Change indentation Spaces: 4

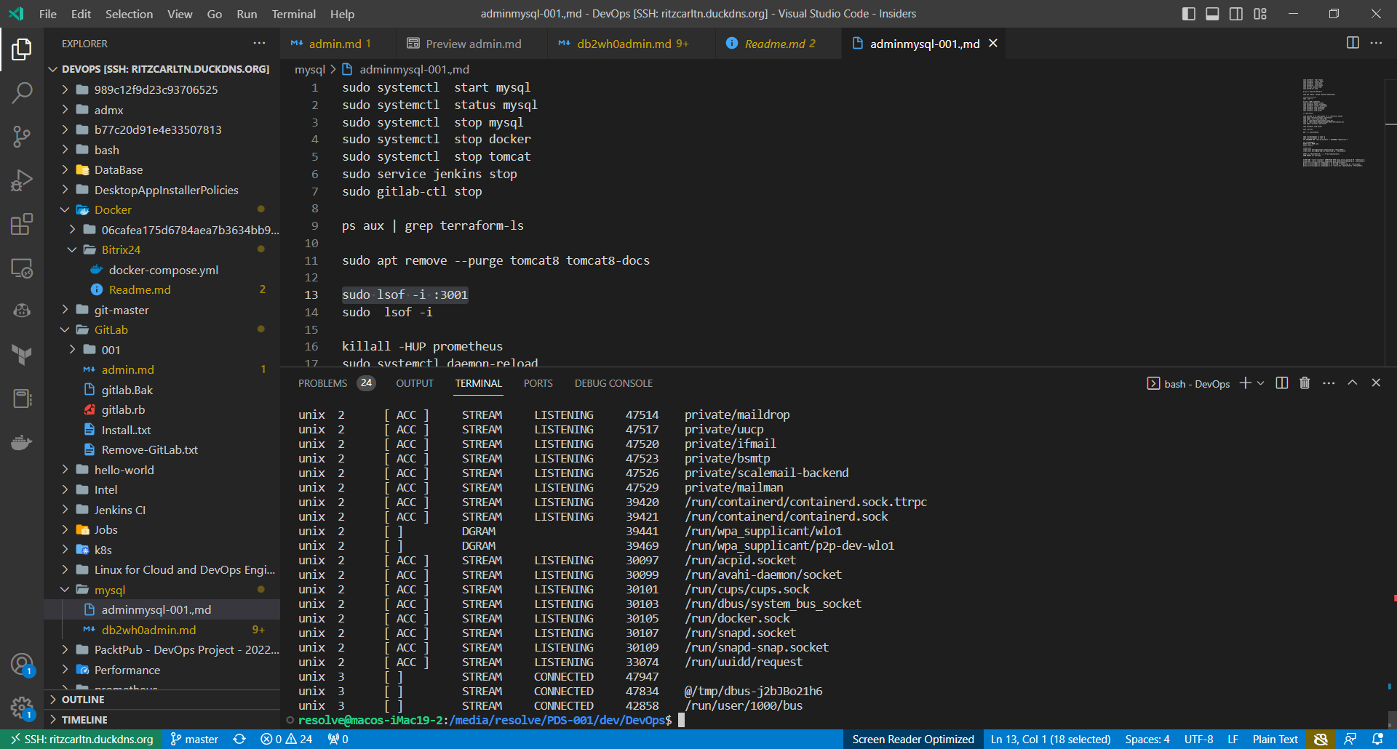(1147, 739)
